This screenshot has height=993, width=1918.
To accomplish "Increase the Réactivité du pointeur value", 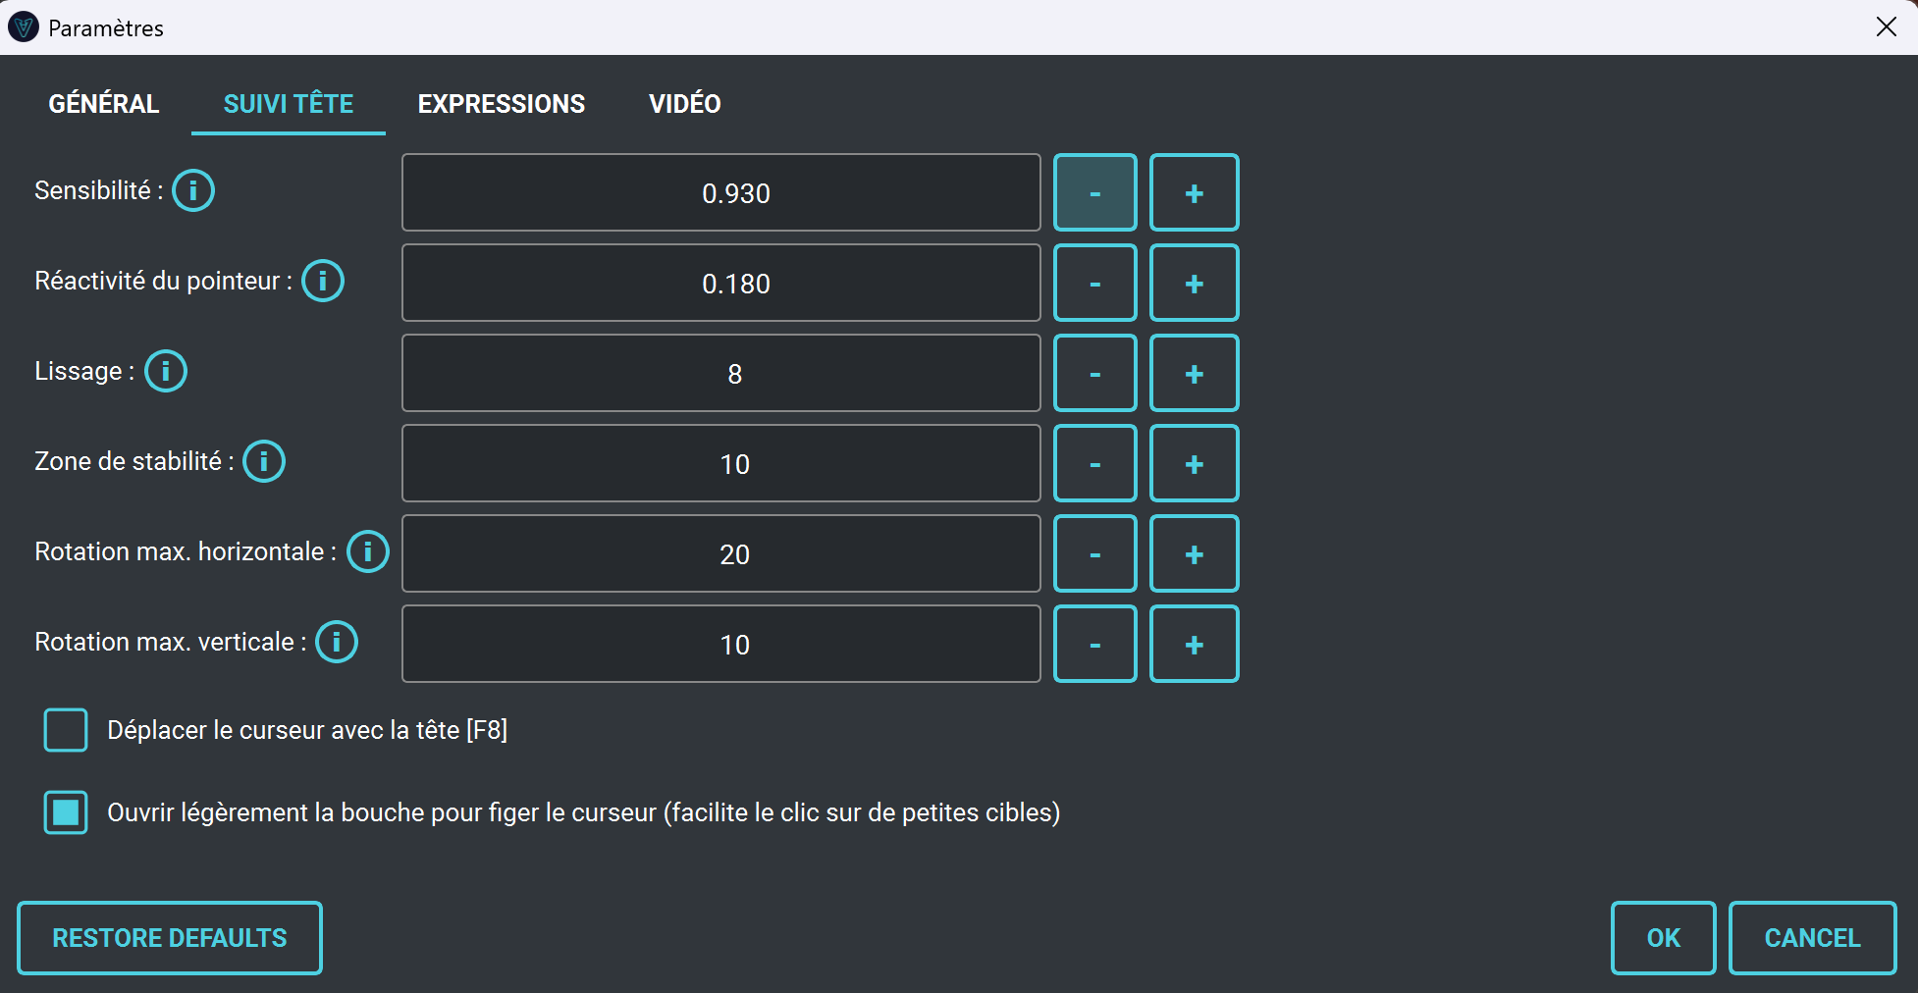I will coord(1194,283).
